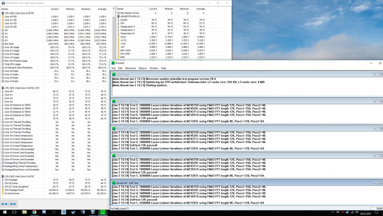Show hidden system tray icons chevron

[333, 212]
